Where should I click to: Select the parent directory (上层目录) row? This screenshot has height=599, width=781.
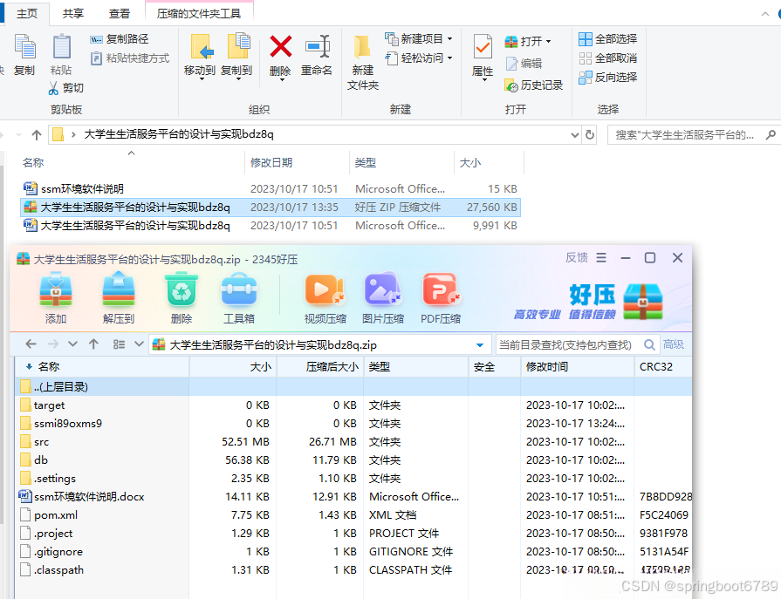(353, 386)
